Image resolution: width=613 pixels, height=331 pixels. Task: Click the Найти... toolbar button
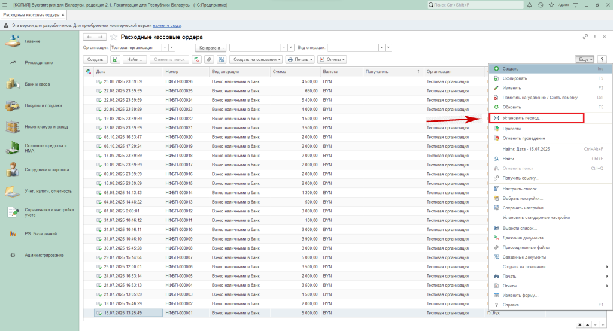tap(135, 59)
